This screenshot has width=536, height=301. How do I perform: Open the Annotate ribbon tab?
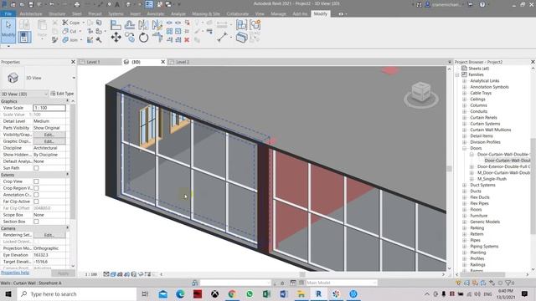tap(156, 14)
